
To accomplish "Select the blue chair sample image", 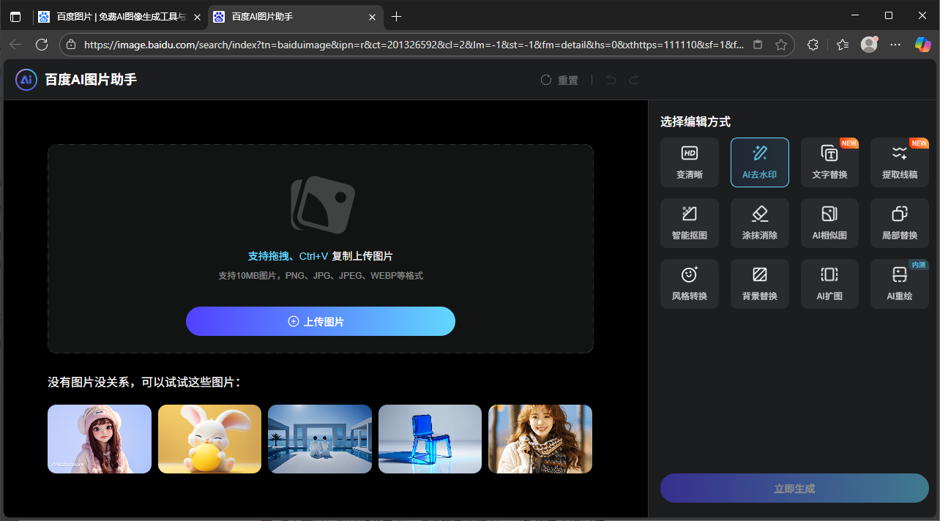I will click(430, 439).
